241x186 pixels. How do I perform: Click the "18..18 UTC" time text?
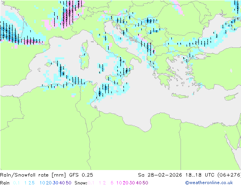tap(200, 175)
